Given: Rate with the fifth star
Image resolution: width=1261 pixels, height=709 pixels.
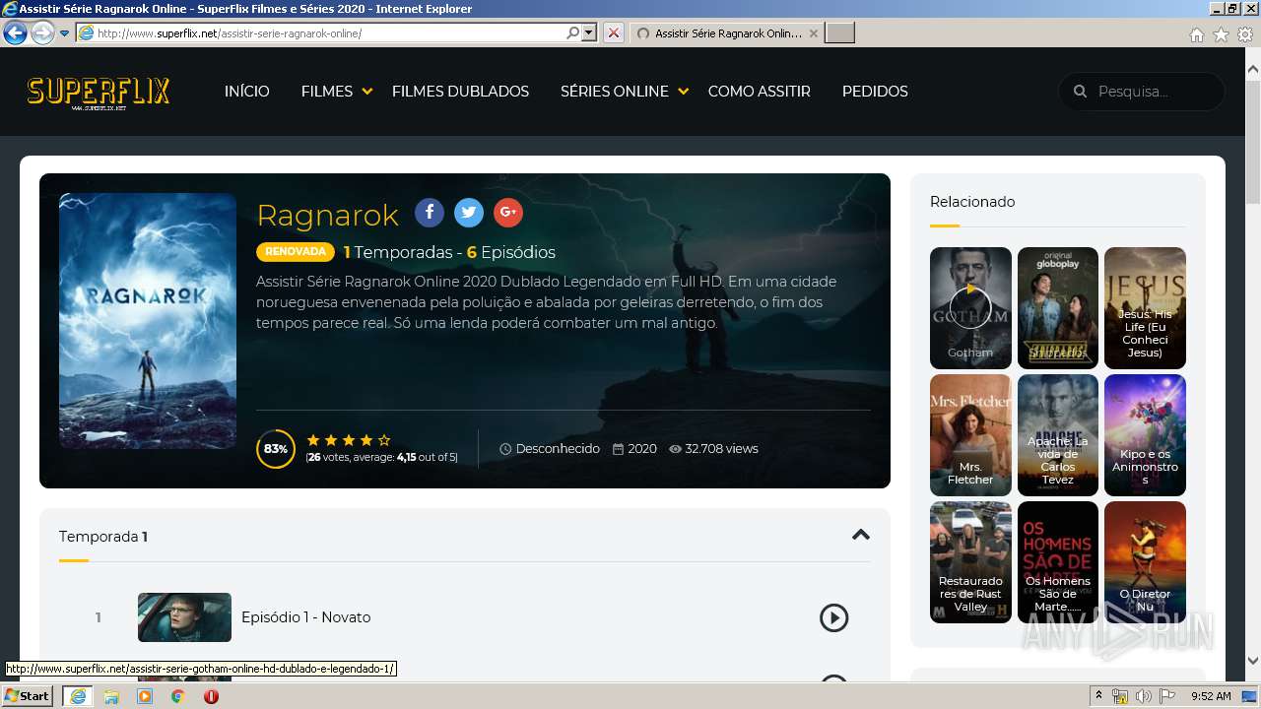Looking at the screenshot, I should [384, 440].
